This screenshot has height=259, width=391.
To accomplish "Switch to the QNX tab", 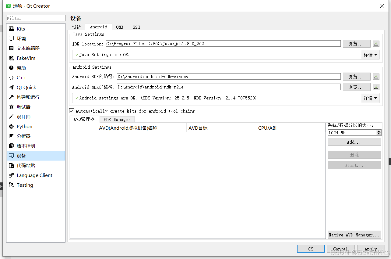I will (120, 27).
